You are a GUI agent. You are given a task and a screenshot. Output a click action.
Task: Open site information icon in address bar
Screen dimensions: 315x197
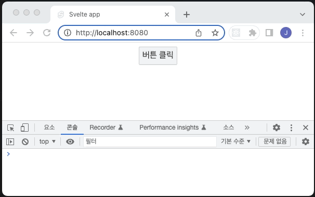[x=68, y=33]
